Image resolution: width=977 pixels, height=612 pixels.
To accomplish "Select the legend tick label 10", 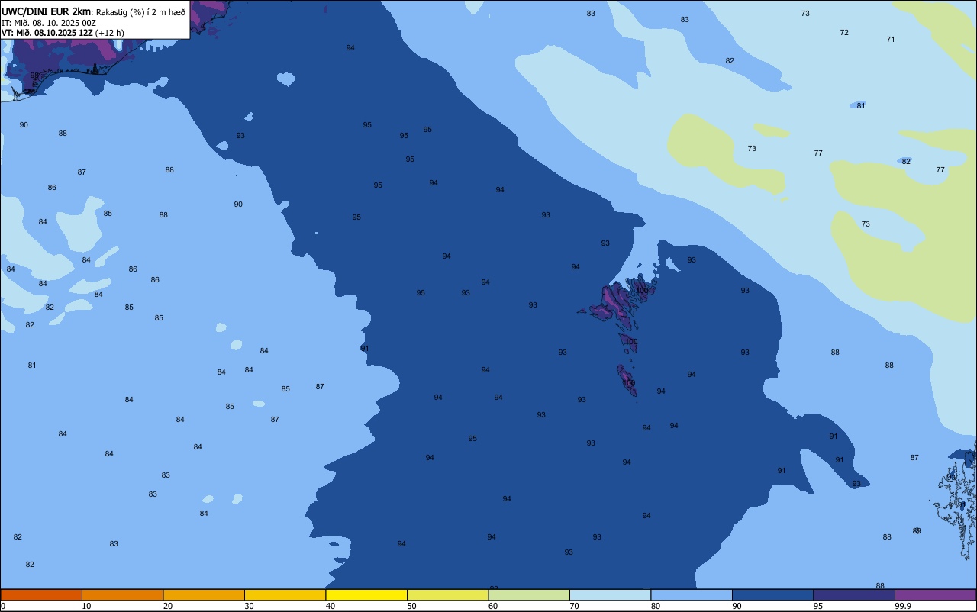I will click(86, 606).
